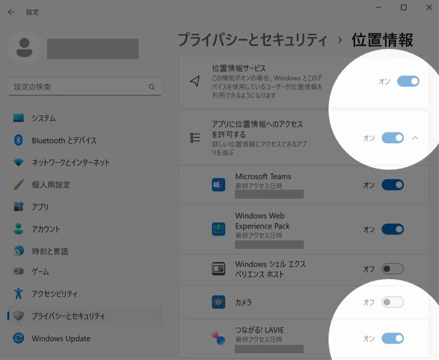Image resolution: width=439 pixels, height=360 pixels.
Task: Click the Wi-Fi network icon
Action: click(x=19, y=162)
